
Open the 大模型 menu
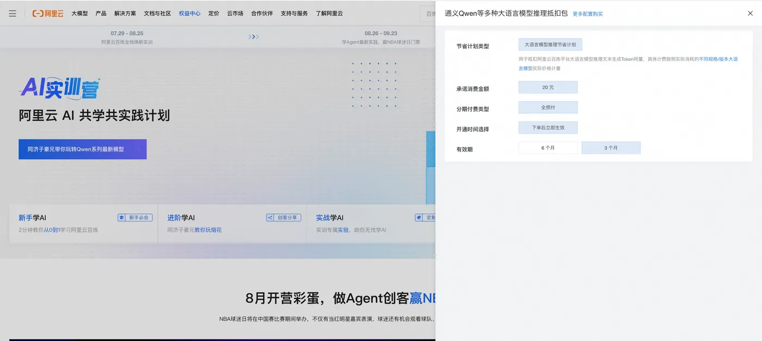(x=79, y=14)
